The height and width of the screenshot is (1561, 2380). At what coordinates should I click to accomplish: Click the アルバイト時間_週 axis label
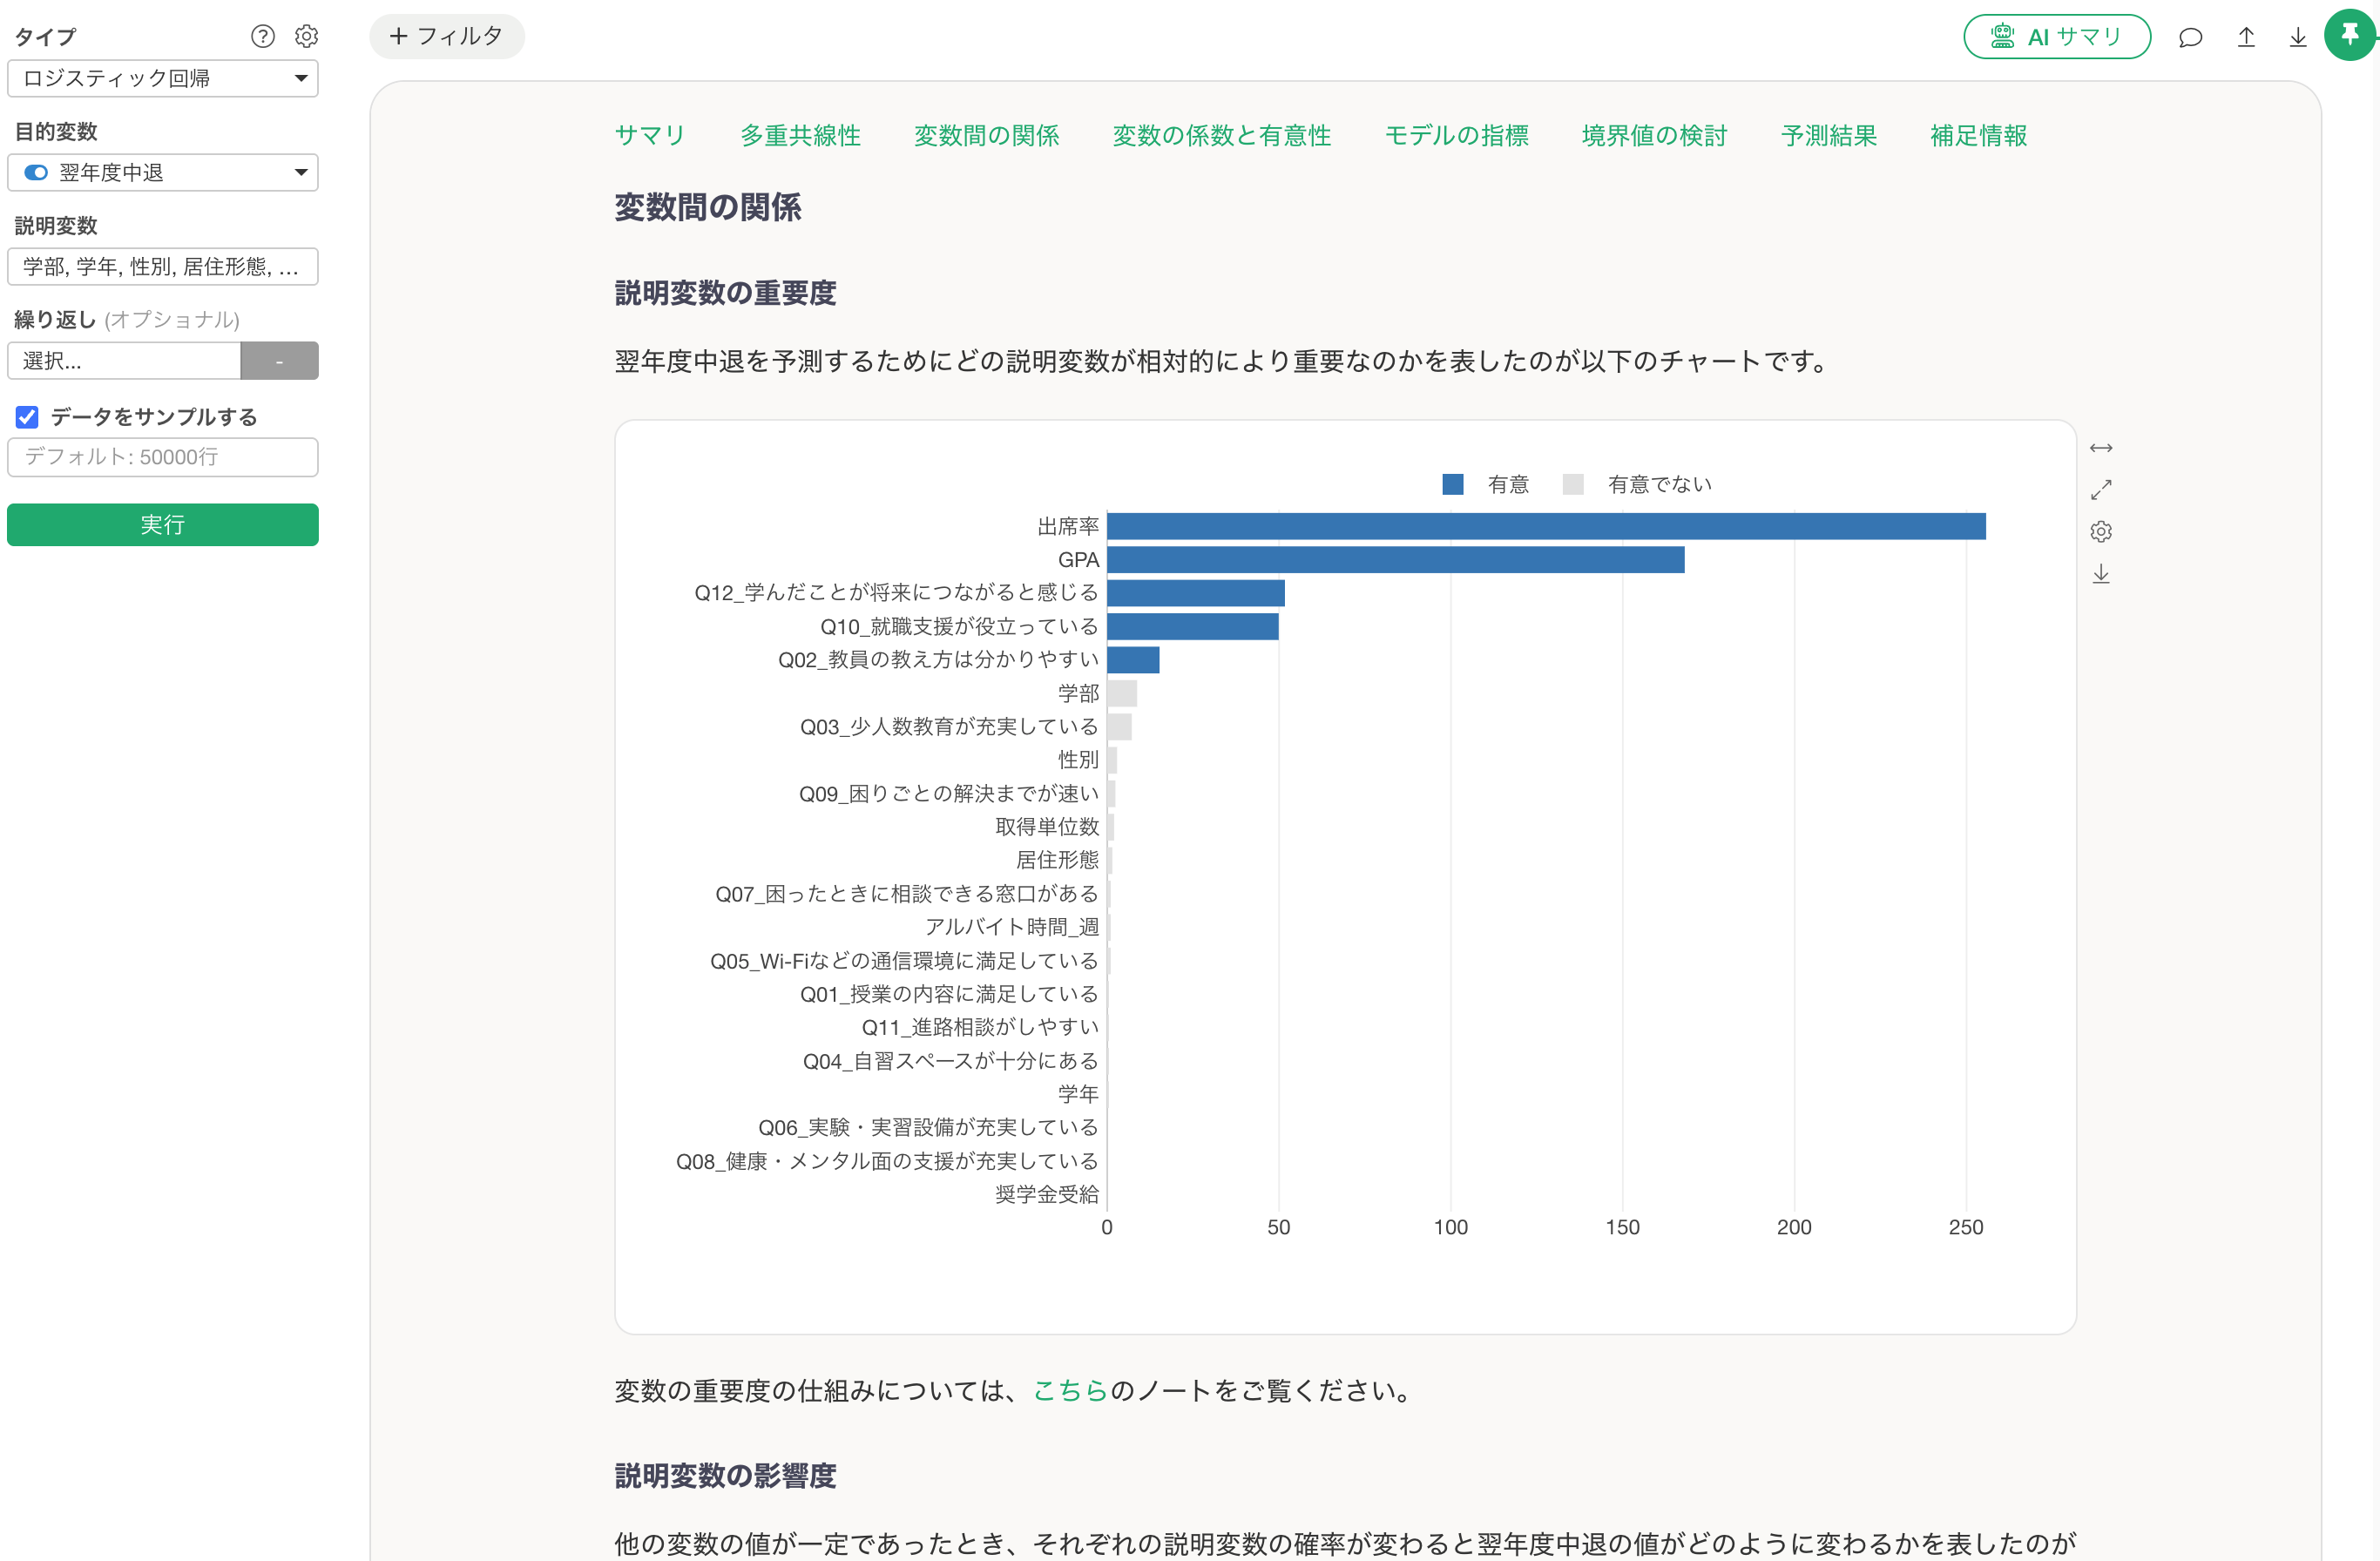coord(1011,927)
